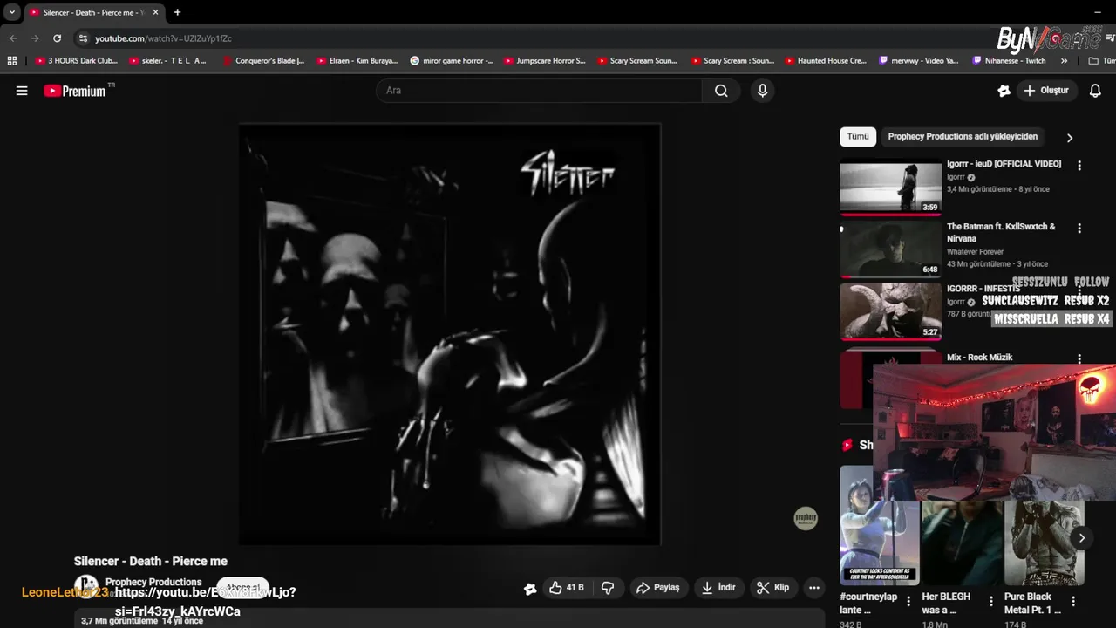Viewport: 1116px width, 628px height.
Task: Click the Oluştur create button
Action: 1047,91
